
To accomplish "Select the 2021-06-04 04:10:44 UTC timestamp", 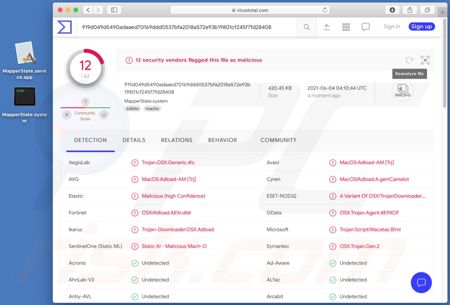I will (337, 88).
